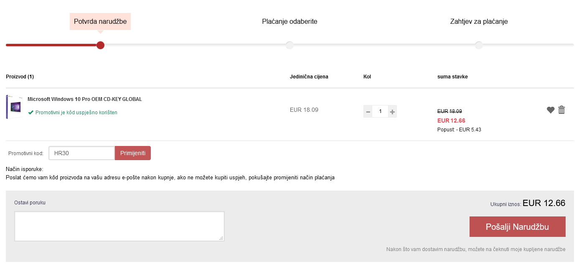
Task: Click the Način isporuke label
Action: 25,169
